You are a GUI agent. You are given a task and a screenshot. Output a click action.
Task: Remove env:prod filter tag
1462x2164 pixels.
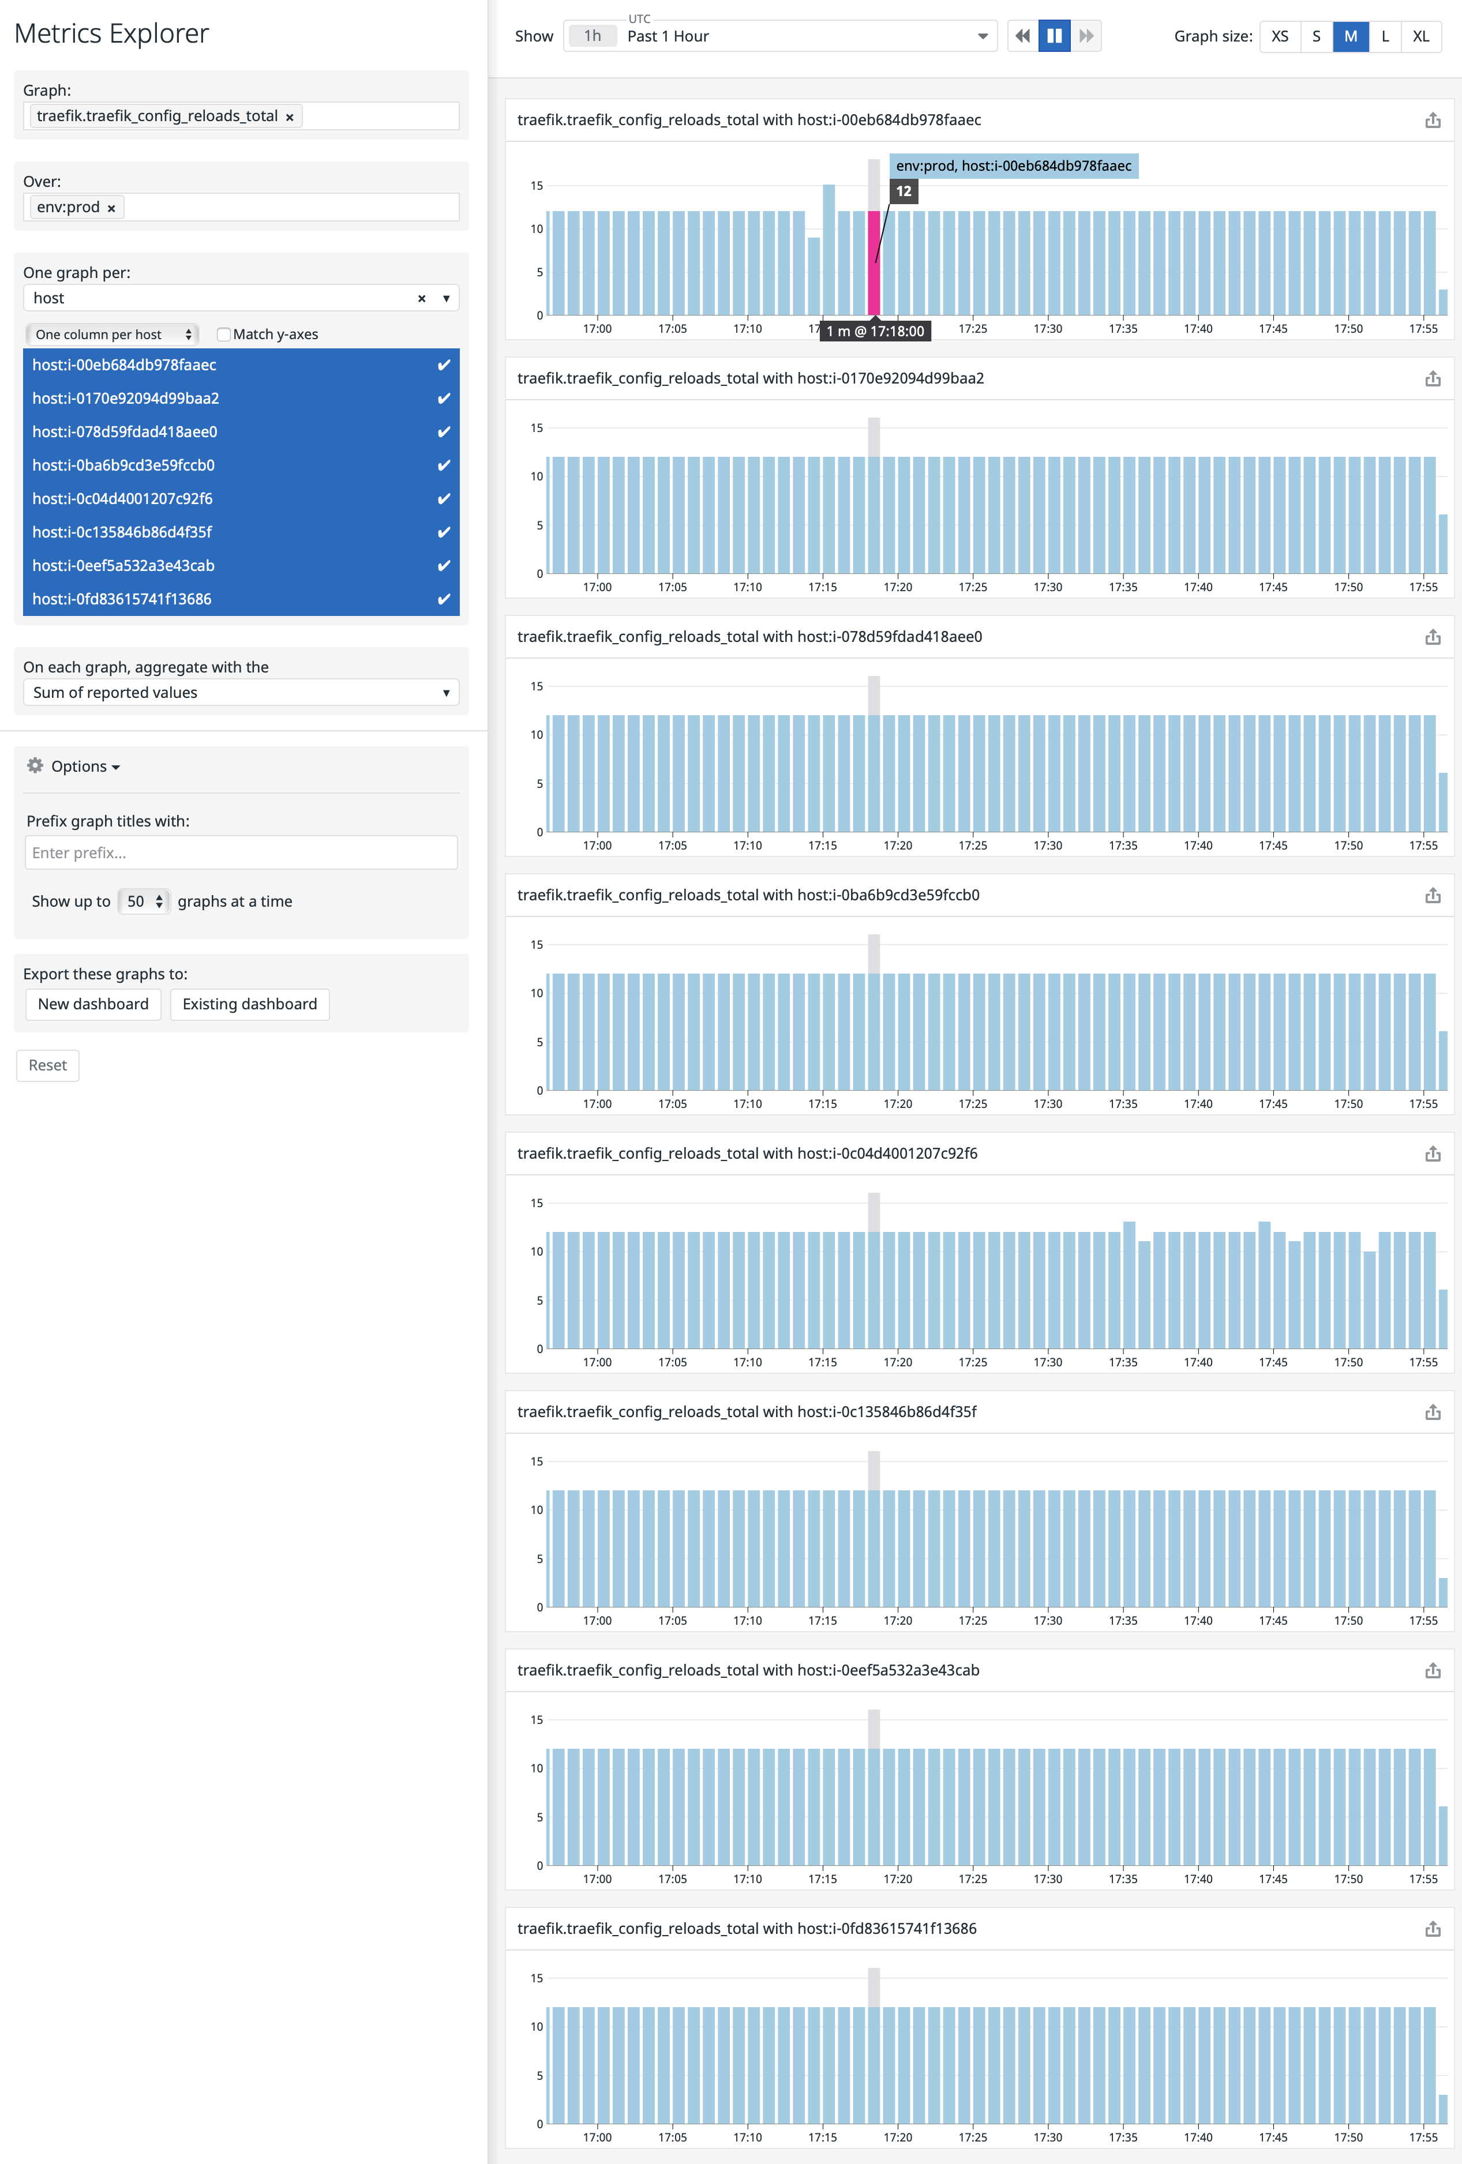pyautogui.click(x=111, y=209)
